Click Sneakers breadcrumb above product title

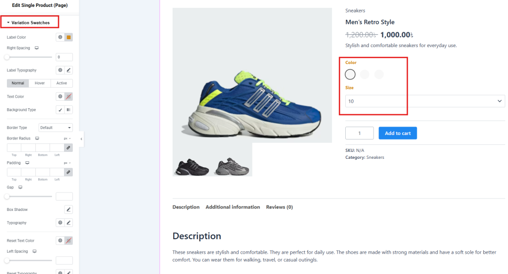pos(355,11)
